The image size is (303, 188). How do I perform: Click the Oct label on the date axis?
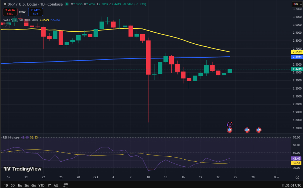pos(96,177)
